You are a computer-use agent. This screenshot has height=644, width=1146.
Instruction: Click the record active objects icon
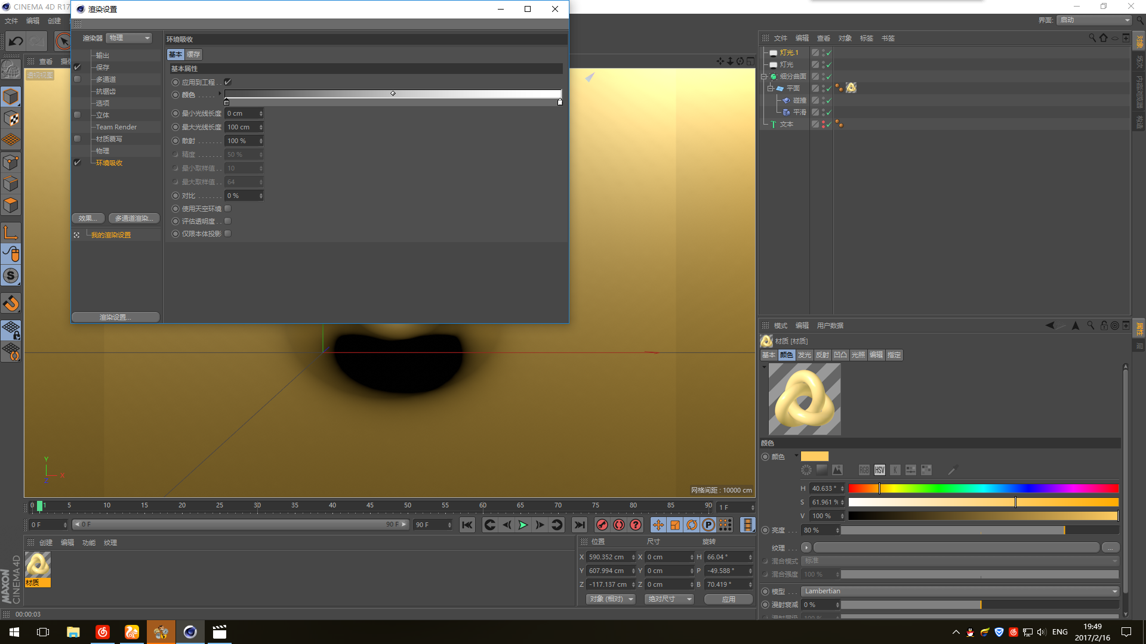pos(602,525)
